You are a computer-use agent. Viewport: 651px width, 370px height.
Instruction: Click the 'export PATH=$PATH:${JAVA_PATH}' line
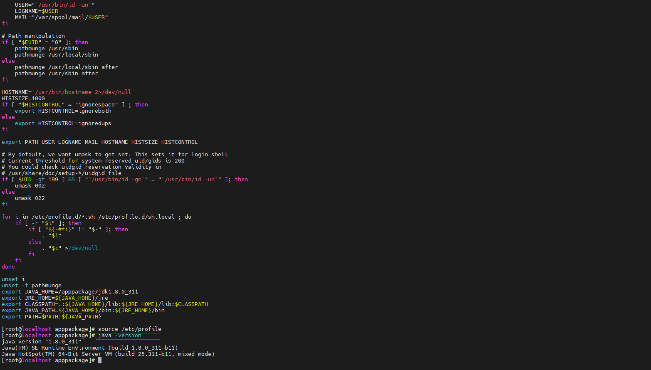pos(52,317)
